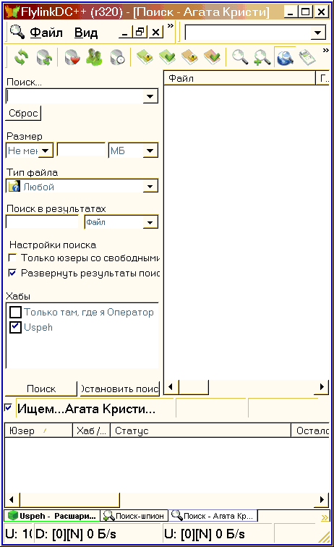Click the Остановить поиск button

pyautogui.click(x=119, y=389)
